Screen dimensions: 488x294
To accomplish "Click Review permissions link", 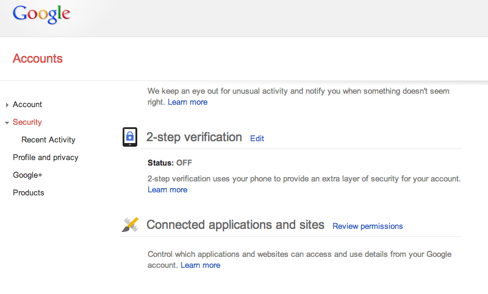I will click(368, 226).
